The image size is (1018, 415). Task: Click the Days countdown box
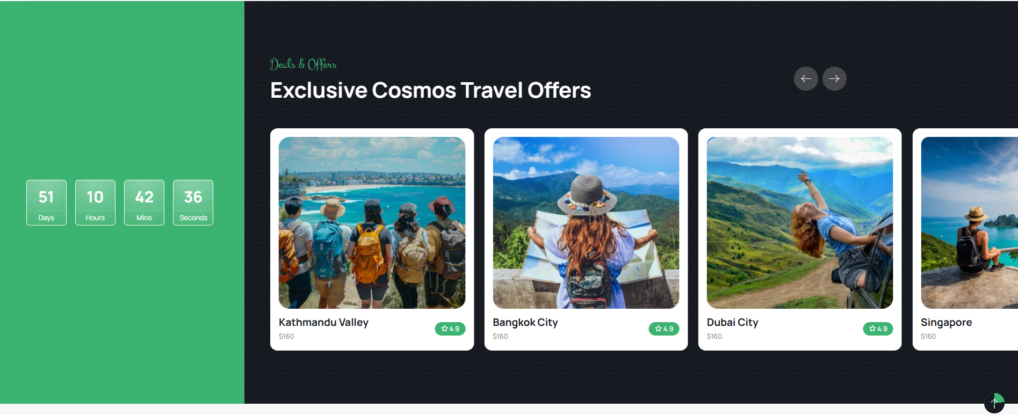click(x=46, y=202)
